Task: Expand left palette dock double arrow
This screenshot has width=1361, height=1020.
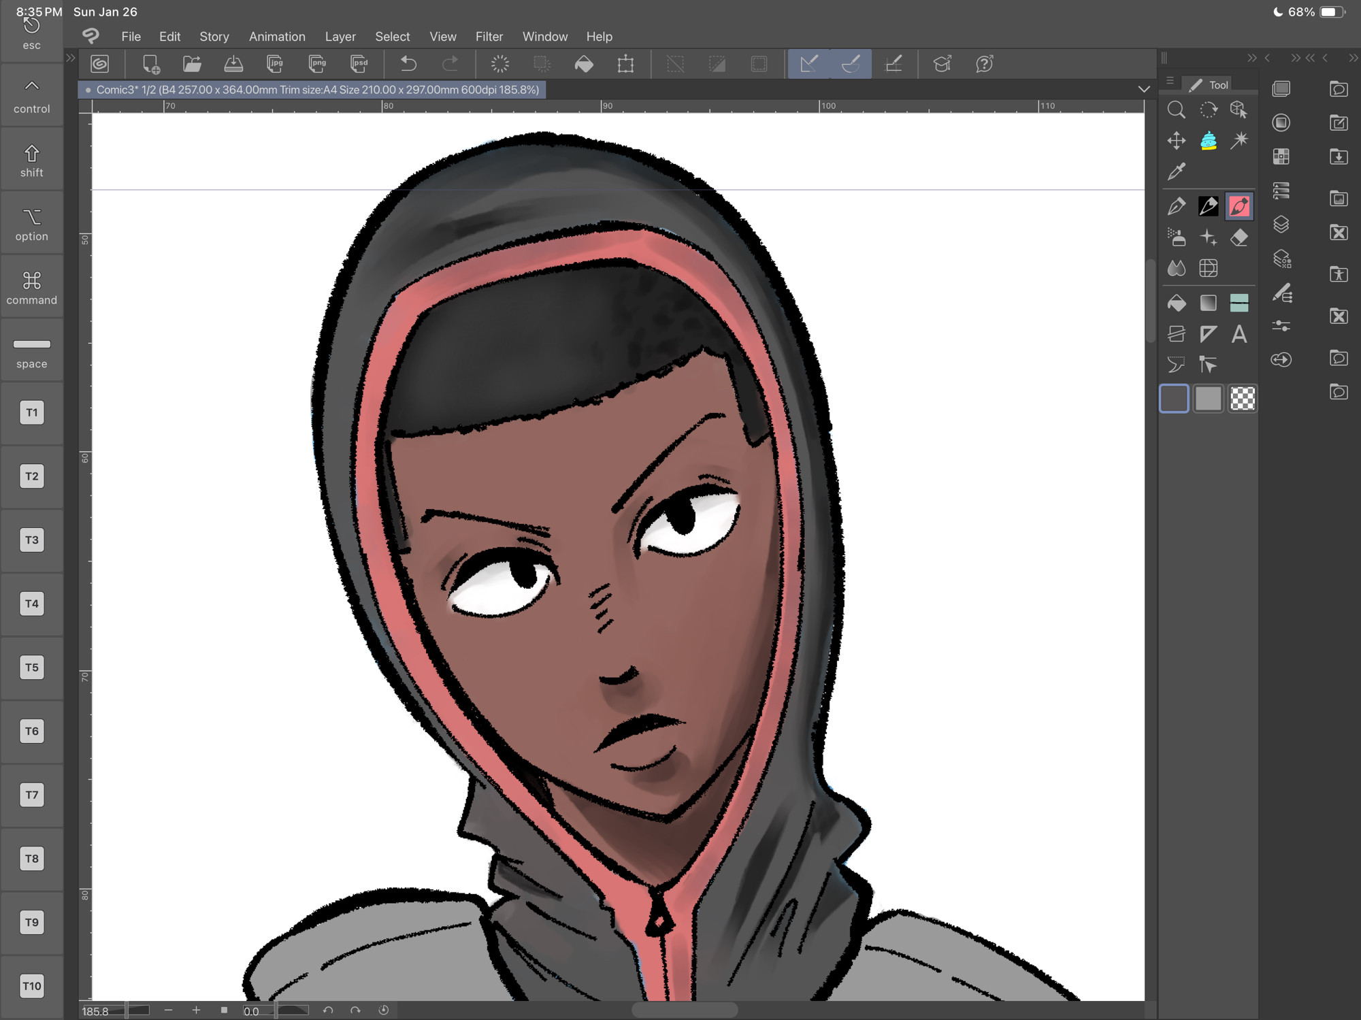Action: [x=70, y=59]
